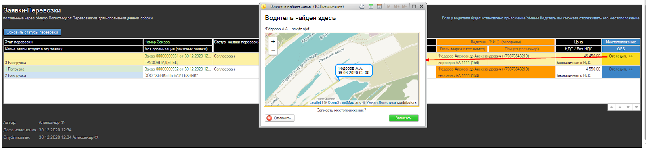Open the OpenStreetMap attribution link
646x150 pixels.
pyautogui.click(x=341, y=102)
